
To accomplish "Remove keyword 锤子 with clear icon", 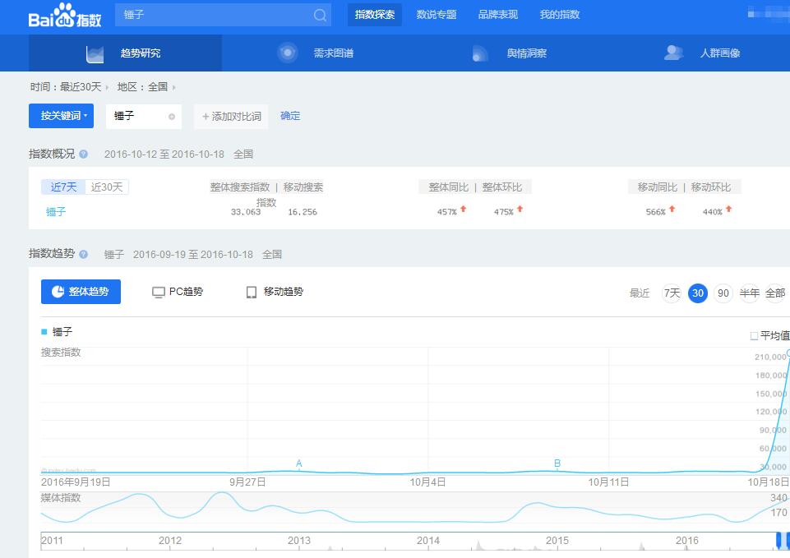I will pos(172,117).
